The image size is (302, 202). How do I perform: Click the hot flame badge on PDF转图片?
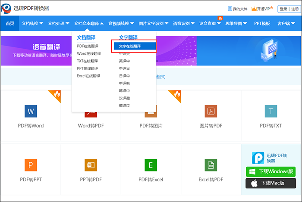[176, 95]
